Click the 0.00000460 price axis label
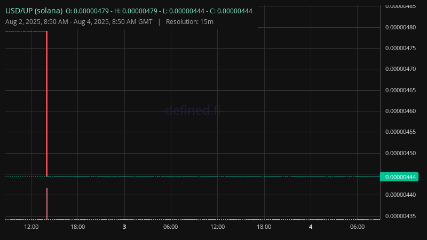The image size is (427, 240). (x=401, y=111)
